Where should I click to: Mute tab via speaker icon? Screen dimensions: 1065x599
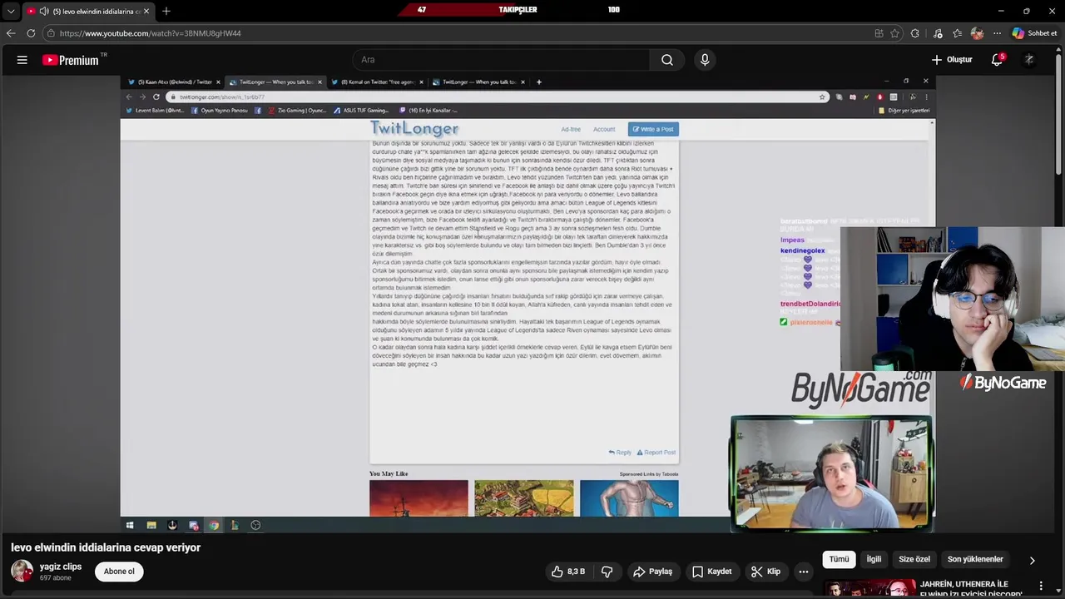point(44,12)
